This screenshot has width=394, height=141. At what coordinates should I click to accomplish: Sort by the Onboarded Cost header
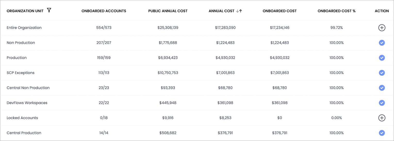(280, 11)
